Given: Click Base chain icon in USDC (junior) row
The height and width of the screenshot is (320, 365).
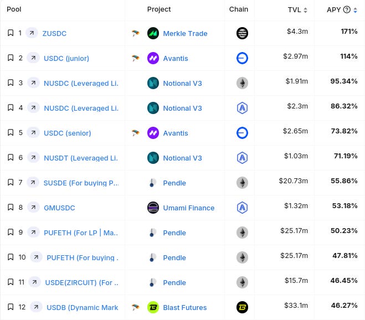Looking at the screenshot, I should pyautogui.click(x=242, y=58).
